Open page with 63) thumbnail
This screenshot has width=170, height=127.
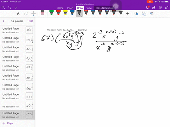[x=18, y=77]
